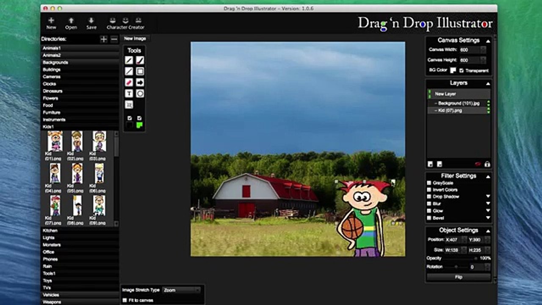Click the Open icon in top toolbar
This screenshot has height=305, width=542.
click(x=71, y=23)
